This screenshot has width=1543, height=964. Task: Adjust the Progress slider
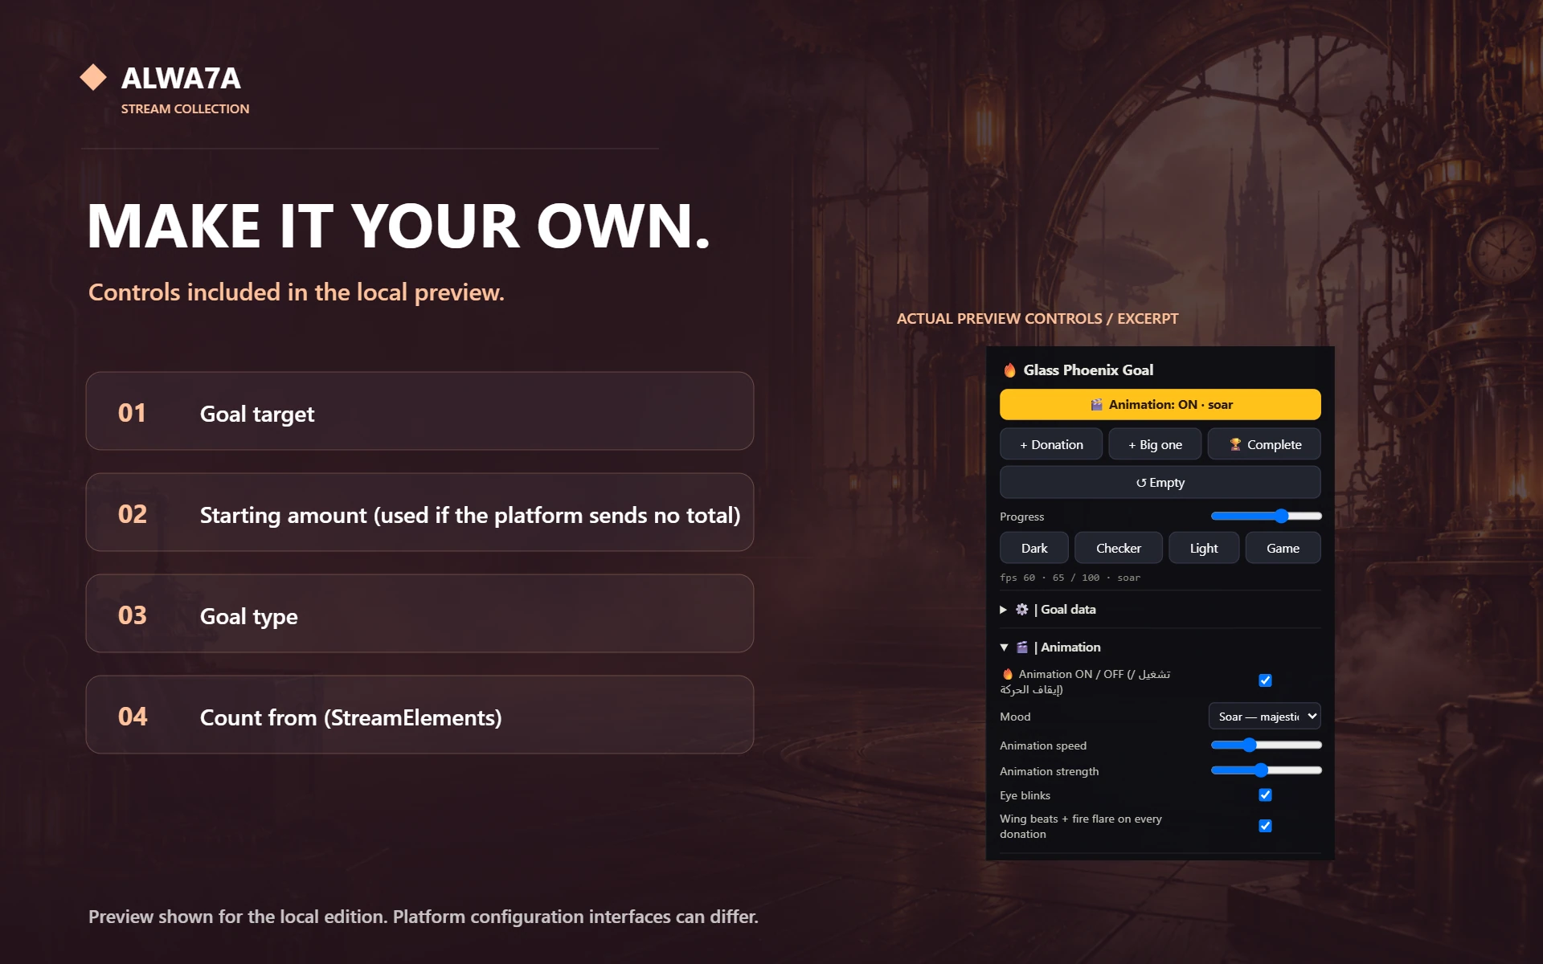click(x=1266, y=517)
